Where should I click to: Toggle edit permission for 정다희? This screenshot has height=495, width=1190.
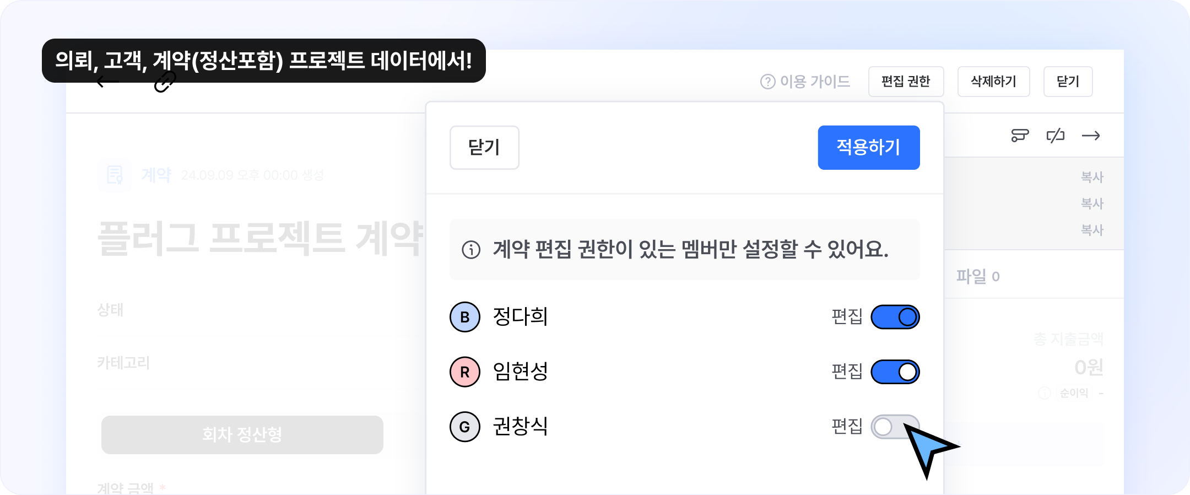(x=895, y=317)
